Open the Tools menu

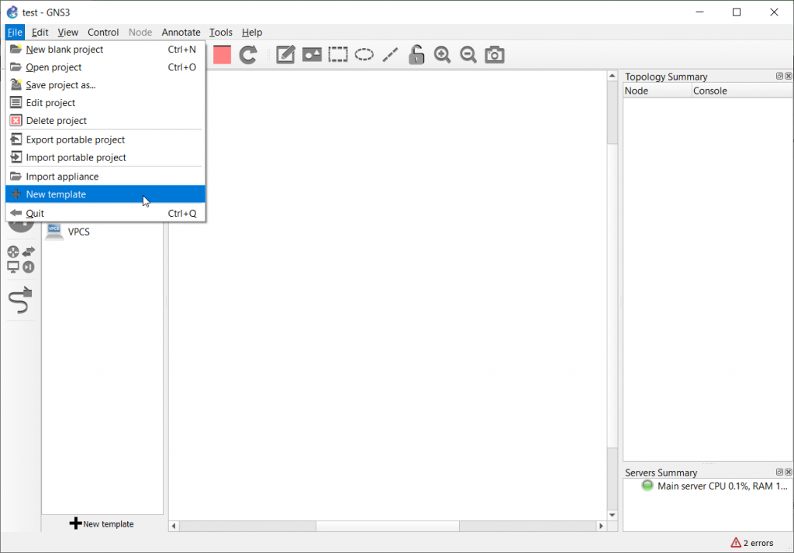click(x=221, y=33)
